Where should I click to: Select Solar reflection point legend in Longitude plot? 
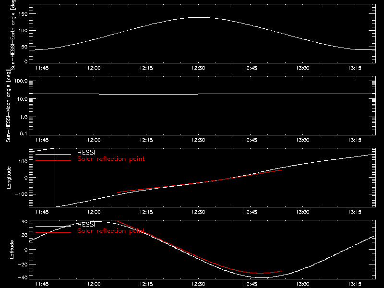click(x=111, y=159)
